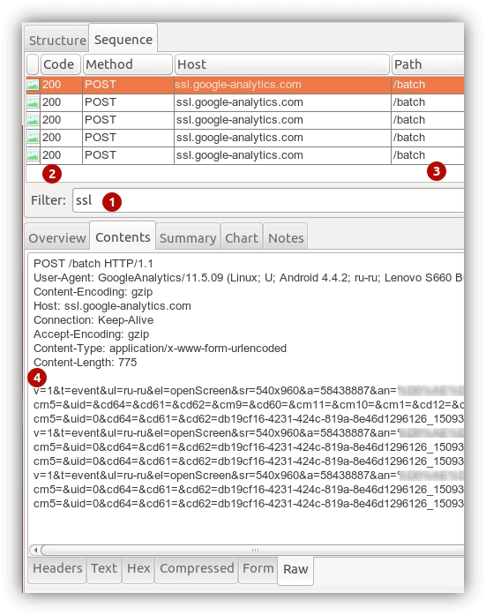Show the Hex view tab
Screen dimensions: 486x615
[x=138, y=568]
